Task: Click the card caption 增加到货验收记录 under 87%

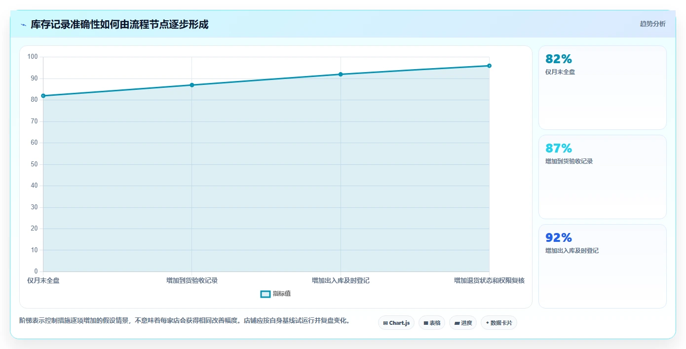Action: (x=569, y=161)
